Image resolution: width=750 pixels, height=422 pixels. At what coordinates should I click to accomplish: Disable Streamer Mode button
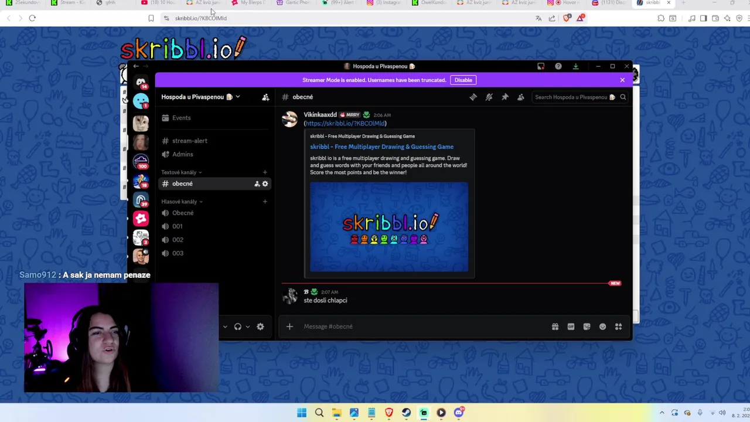pos(463,80)
